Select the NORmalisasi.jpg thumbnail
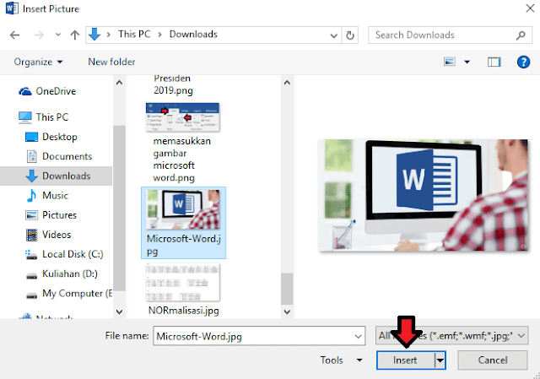 click(183, 282)
